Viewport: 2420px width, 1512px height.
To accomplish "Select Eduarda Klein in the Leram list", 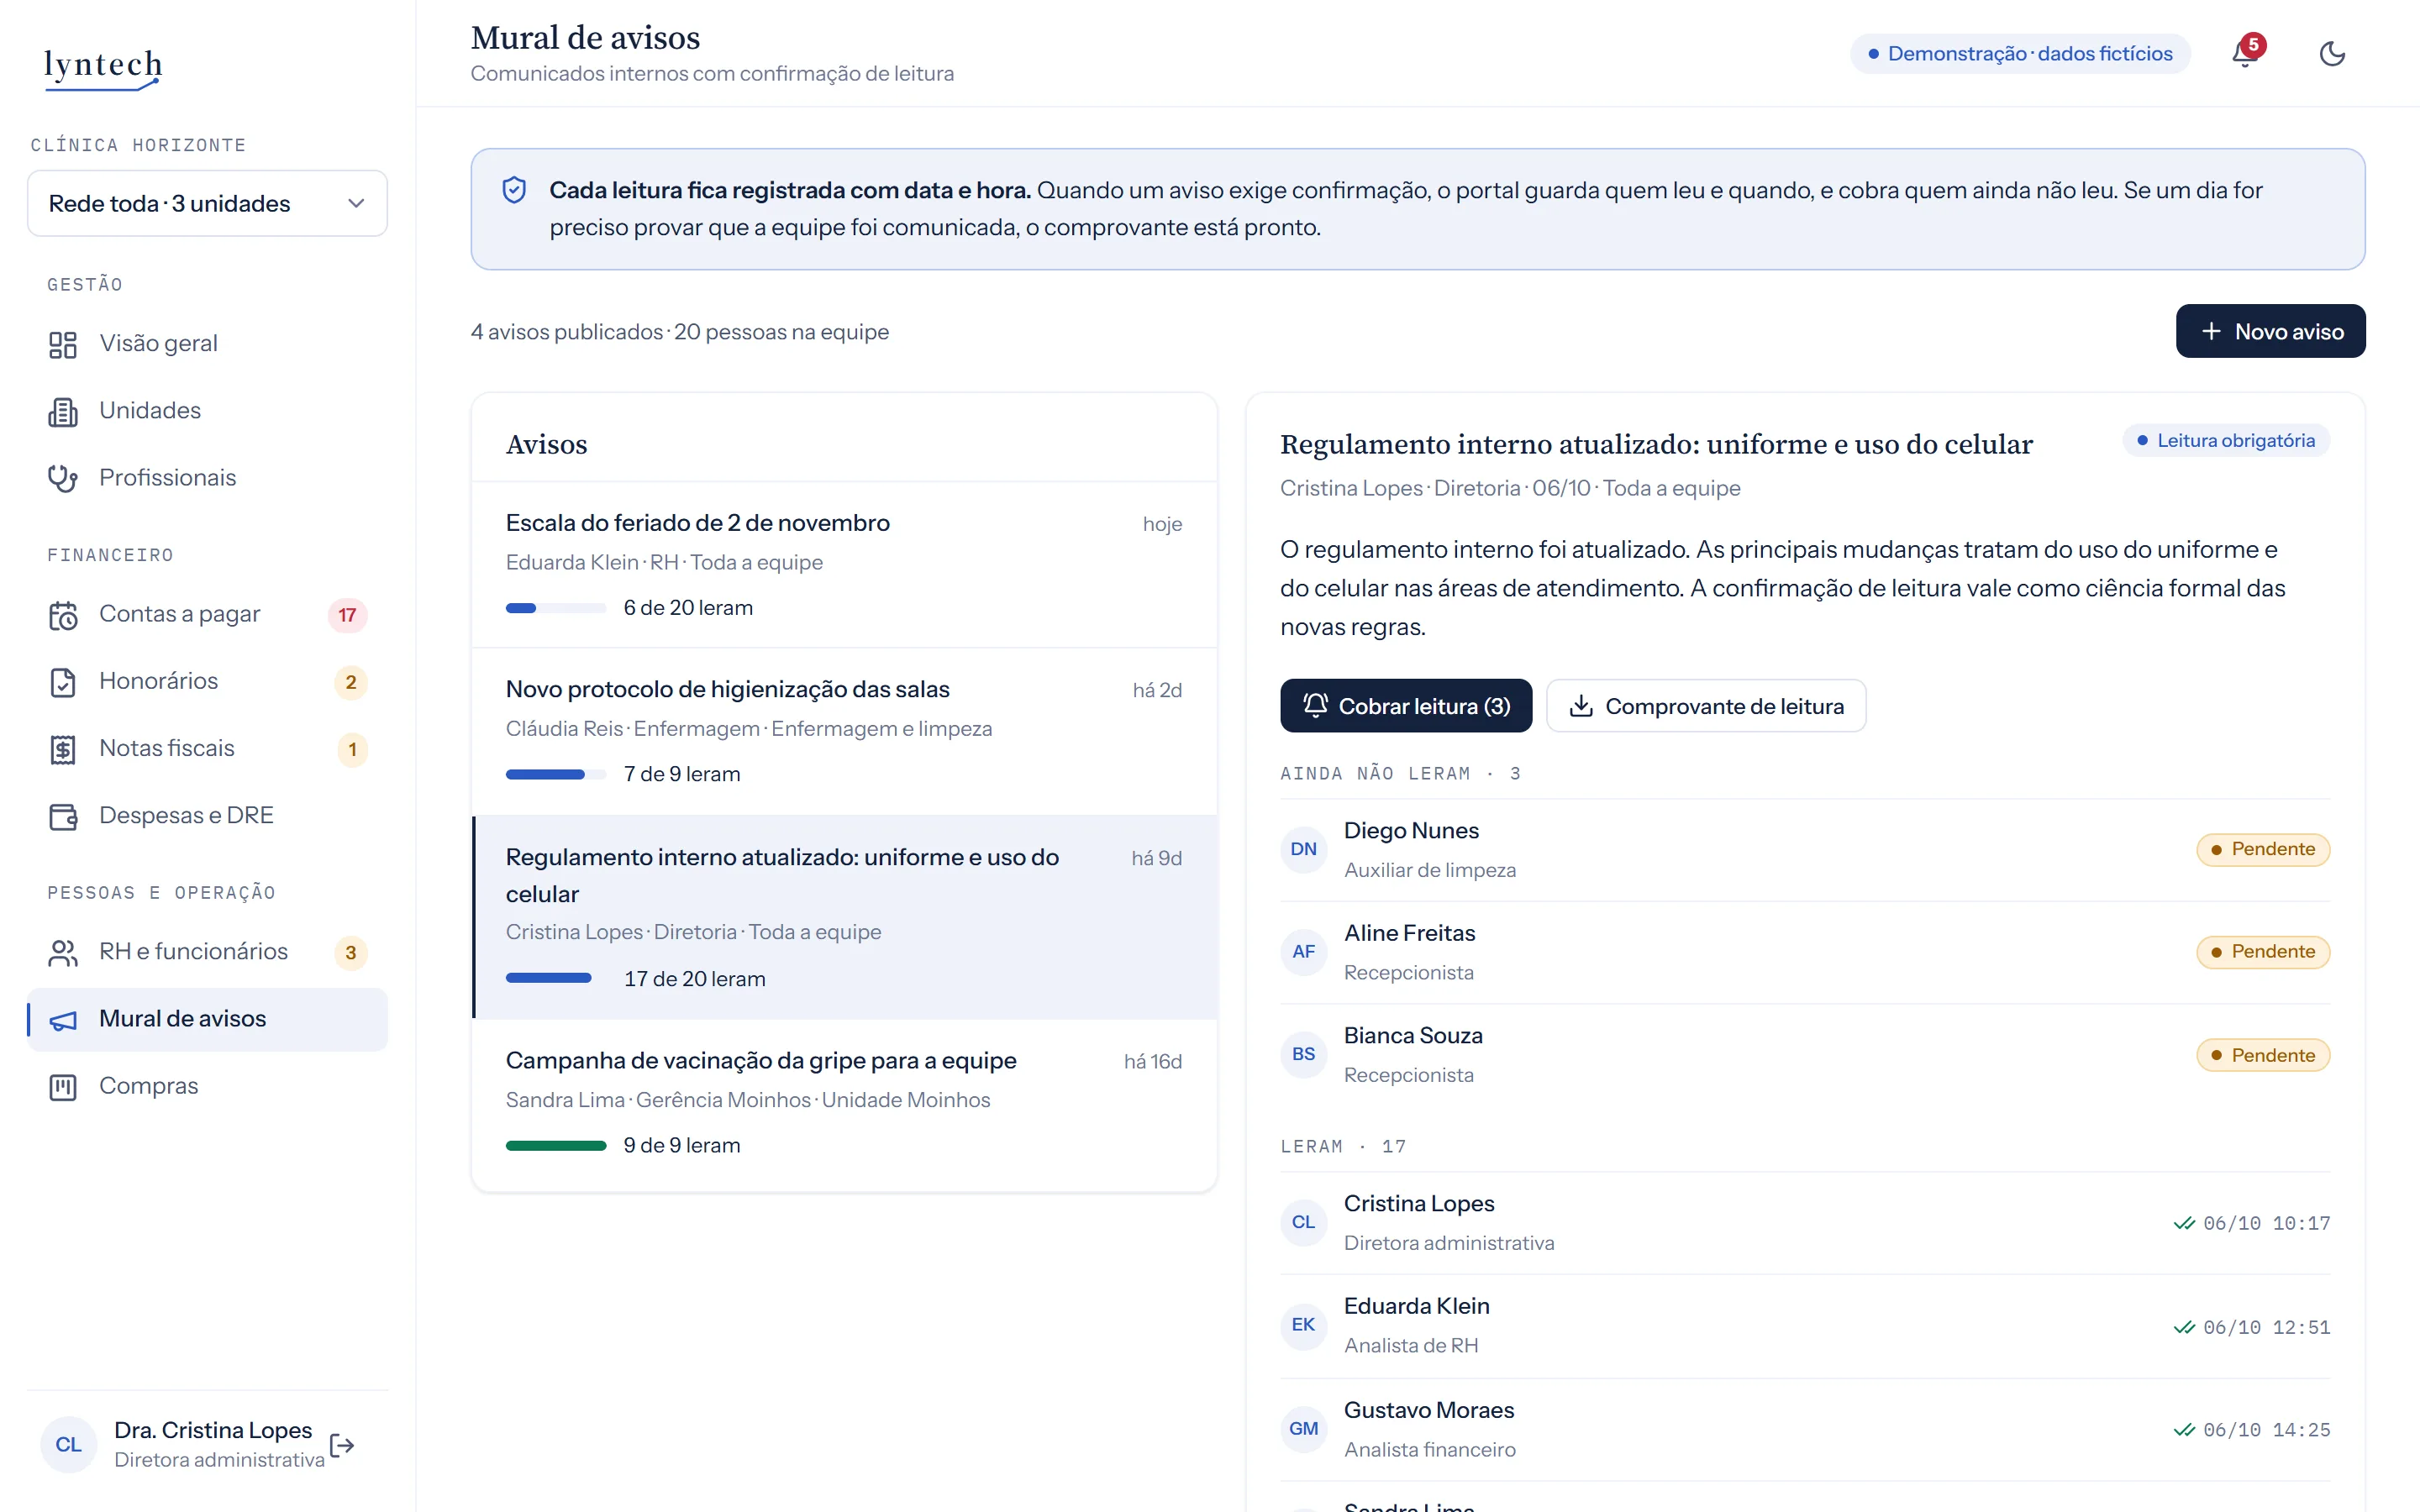I will 1805,1326.
